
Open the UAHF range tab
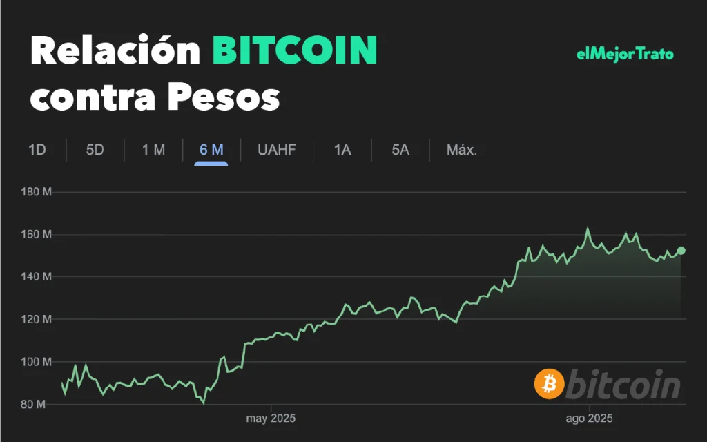click(x=276, y=150)
